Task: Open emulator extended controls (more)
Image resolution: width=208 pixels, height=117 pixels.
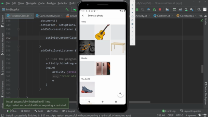Action: (x=132, y=43)
